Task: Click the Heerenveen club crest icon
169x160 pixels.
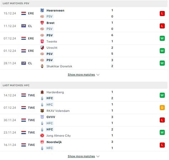Action: (42, 10)
